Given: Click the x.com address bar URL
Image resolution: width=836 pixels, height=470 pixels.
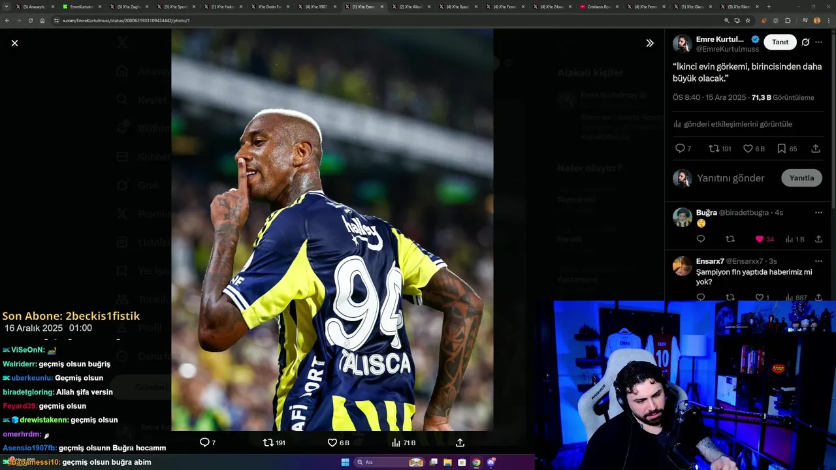Looking at the screenshot, I should pos(126,20).
